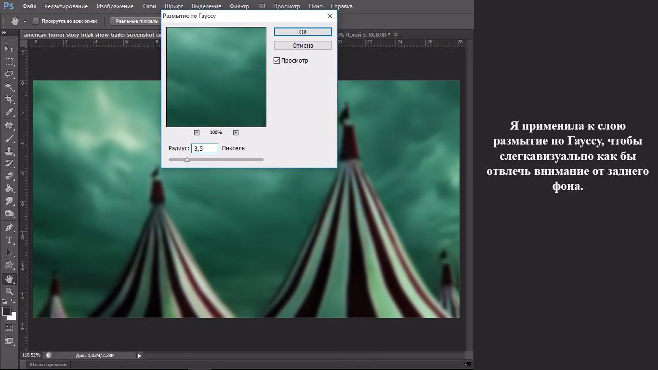The width and height of the screenshot is (658, 370).
Task: Select the Rectangular Marquee tool
Action: [x=9, y=62]
